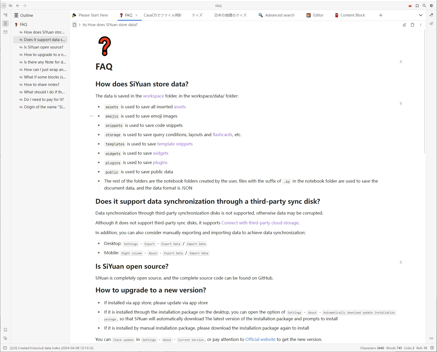437x352 pixels.
Task: Switch to the Content Block tab
Action: 350,15
